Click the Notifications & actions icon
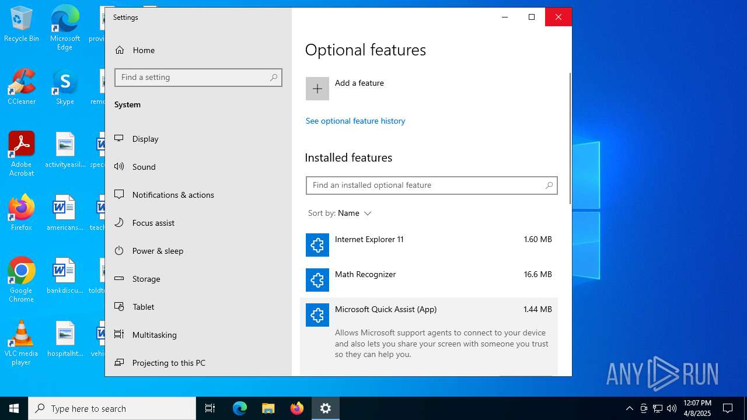747x420 pixels. pyautogui.click(x=119, y=195)
